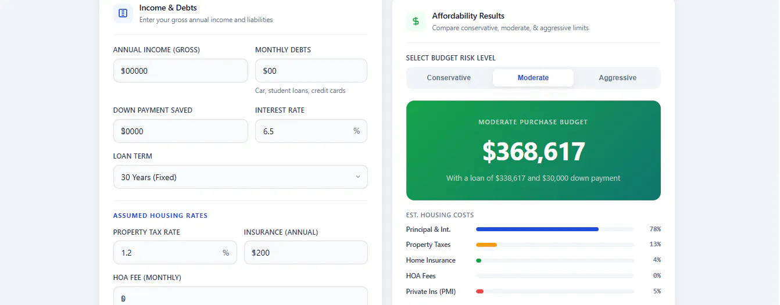The height and width of the screenshot is (305, 780).
Task: Click the green dollar Affordability Results icon
Action: click(x=416, y=21)
